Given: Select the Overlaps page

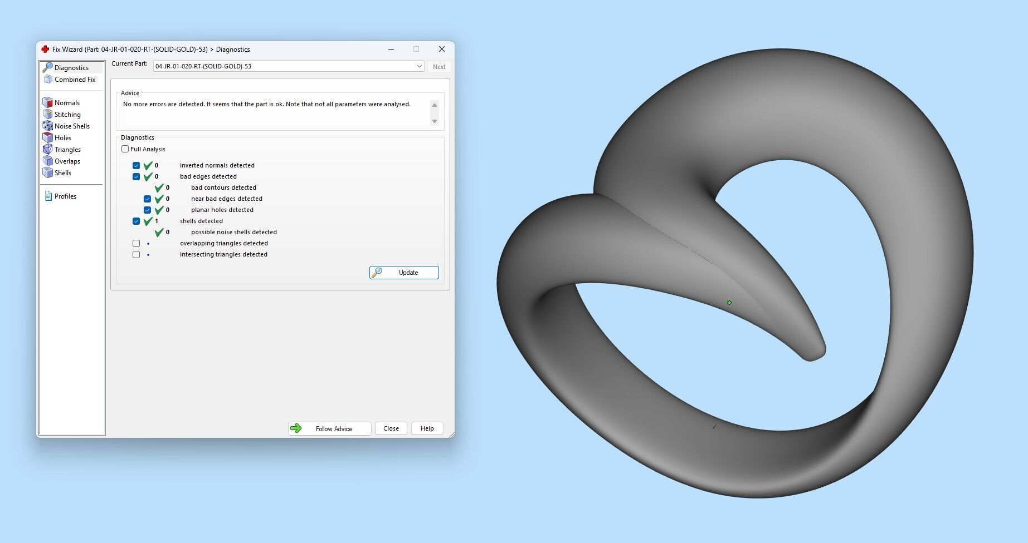Looking at the screenshot, I should pos(67,161).
